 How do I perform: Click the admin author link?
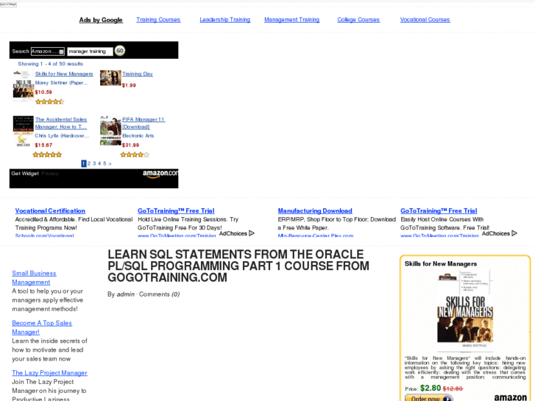pos(126,294)
